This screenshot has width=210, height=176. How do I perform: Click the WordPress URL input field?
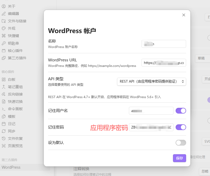pyautogui.click(x=164, y=63)
